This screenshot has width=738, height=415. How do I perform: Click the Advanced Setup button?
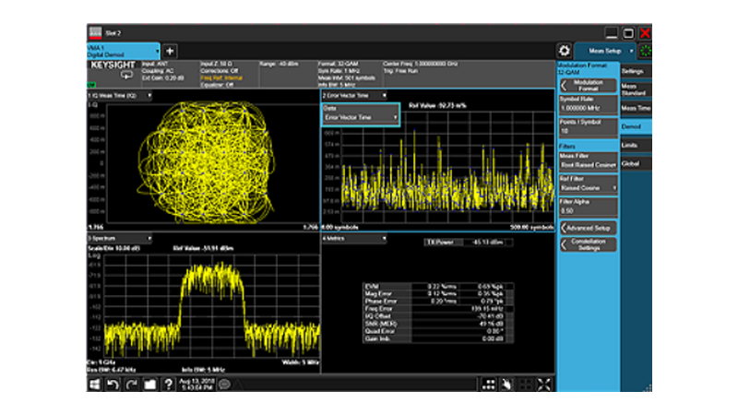tap(588, 227)
